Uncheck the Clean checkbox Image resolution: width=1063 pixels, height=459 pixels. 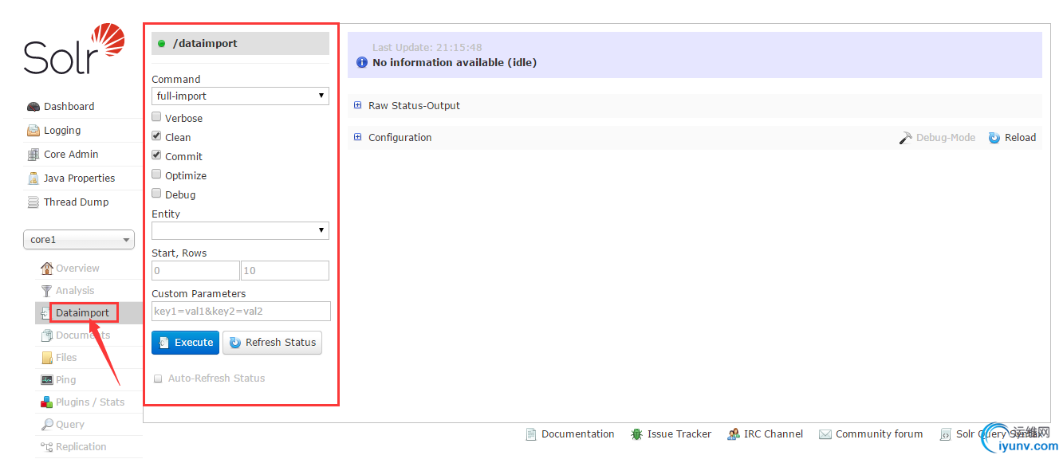[157, 136]
